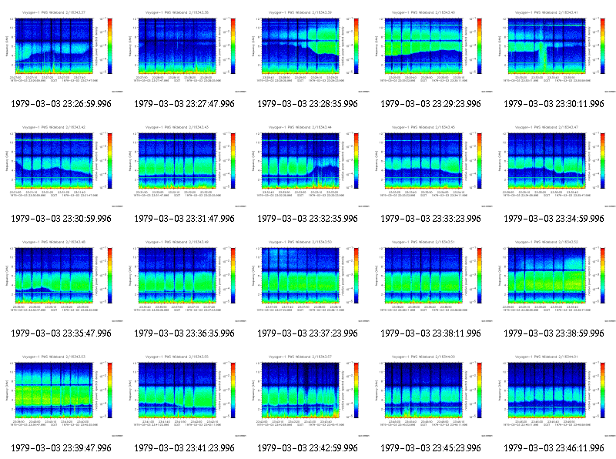The width and height of the screenshot is (616, 459).
Task: Click the caption text 1979-03-03 23:38:11.996
Action: coord(431,333)
